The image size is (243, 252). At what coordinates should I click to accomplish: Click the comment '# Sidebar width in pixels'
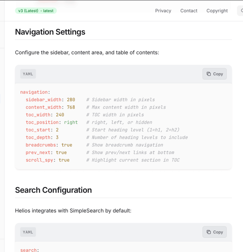(121, 100)
